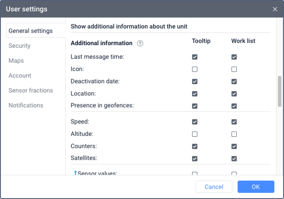
Task: Go to the Sensor fractions tab
Action: point(31,90)
